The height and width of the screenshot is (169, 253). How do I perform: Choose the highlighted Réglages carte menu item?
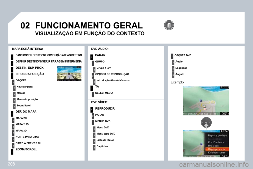coord(217,149)
